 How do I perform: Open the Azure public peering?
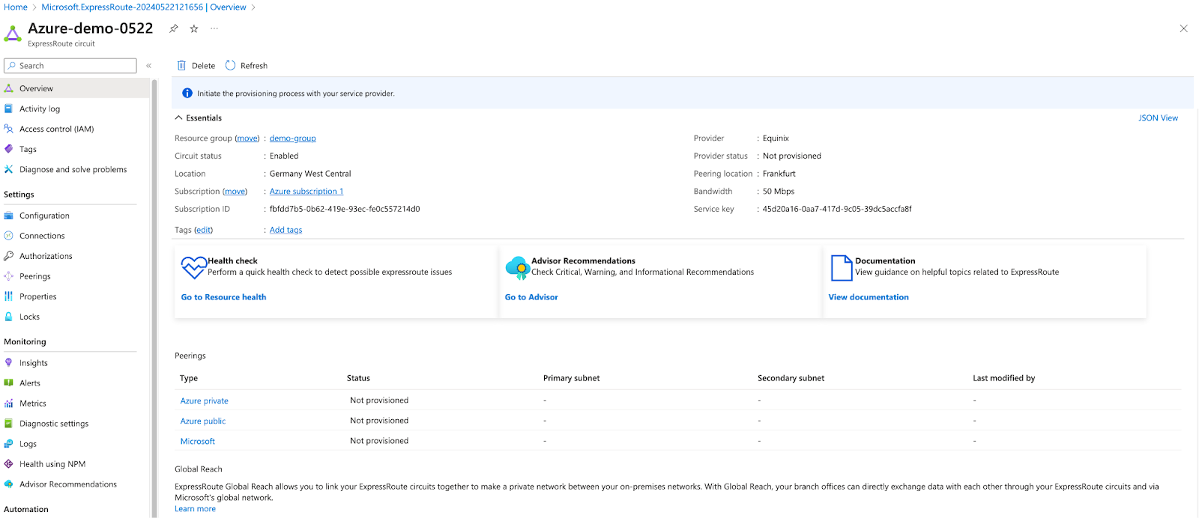click(203, 421)
